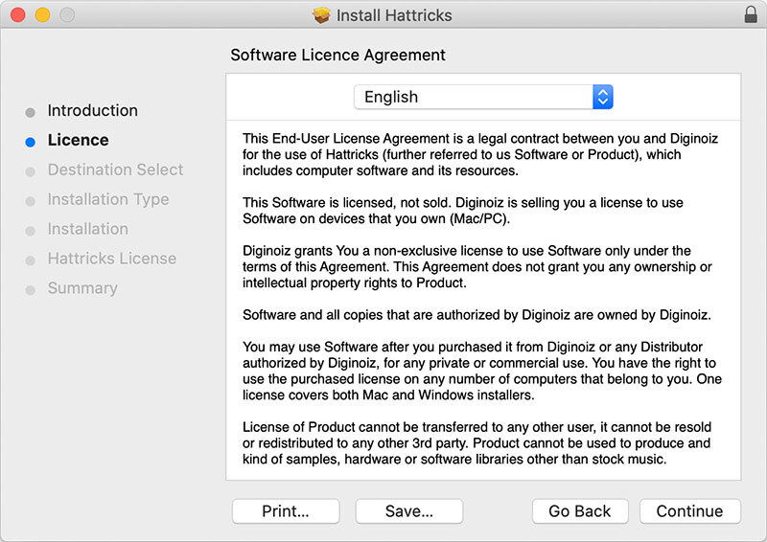Select the Introduction step in sidebar

coord(92,111)
